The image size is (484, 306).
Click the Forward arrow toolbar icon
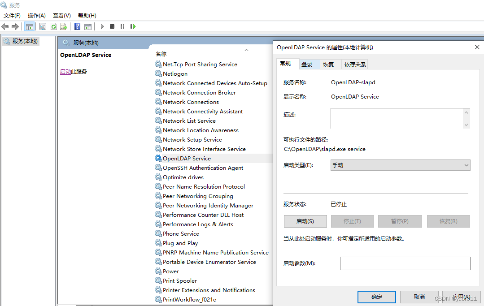coord(15,27)
